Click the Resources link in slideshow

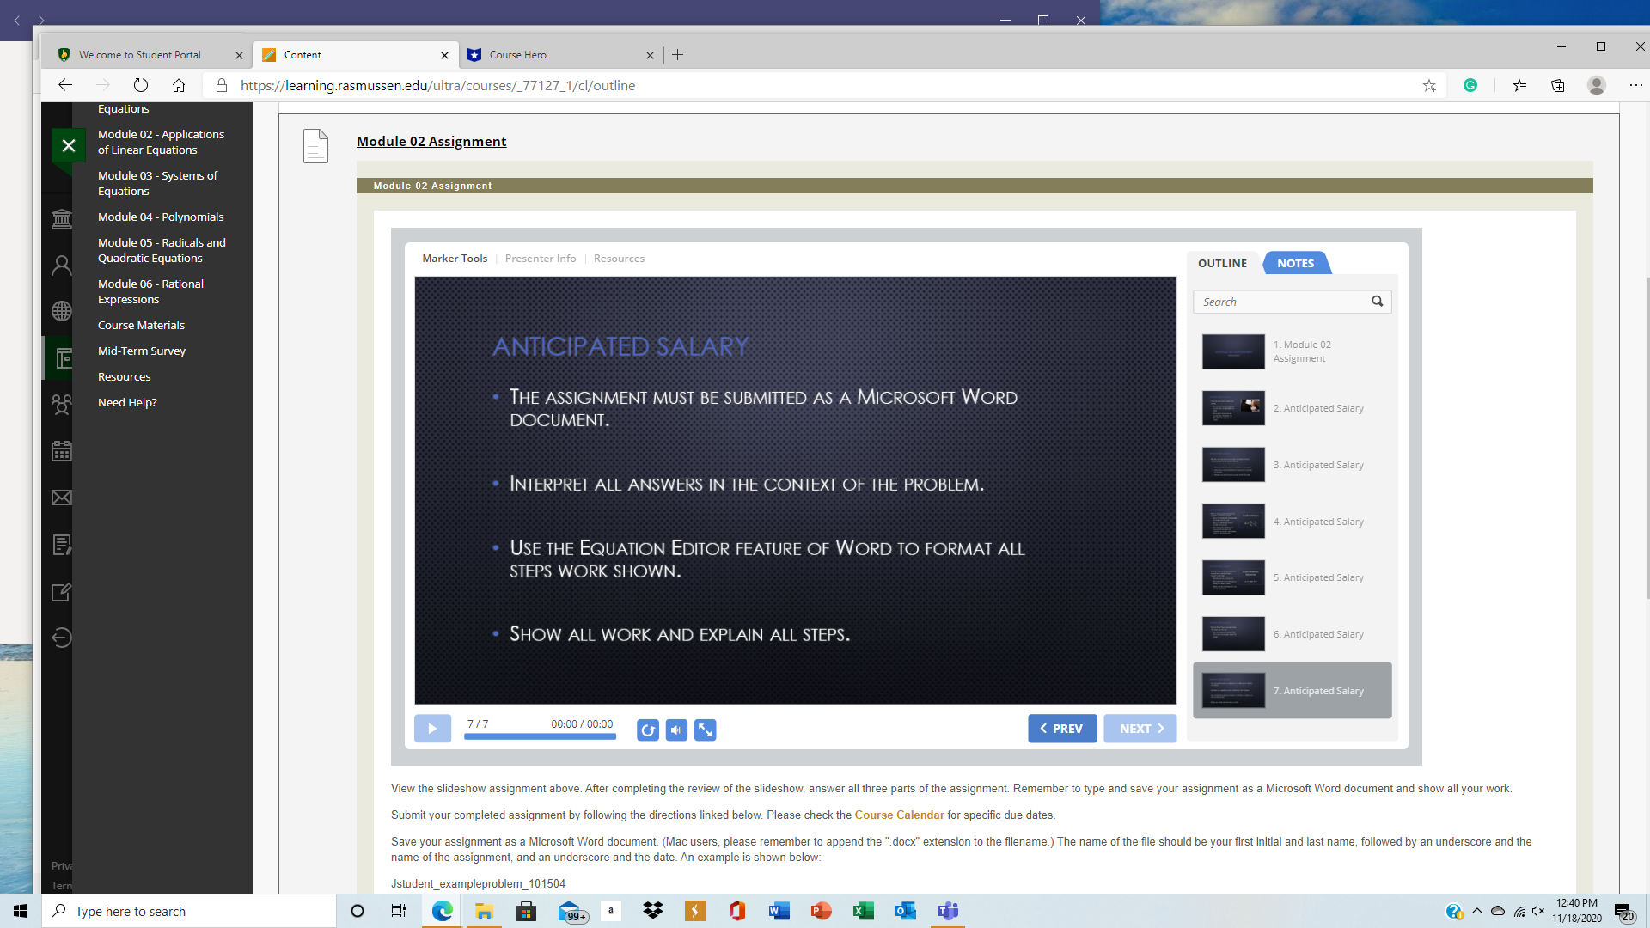pyautogui.click(x=618, y=259)
